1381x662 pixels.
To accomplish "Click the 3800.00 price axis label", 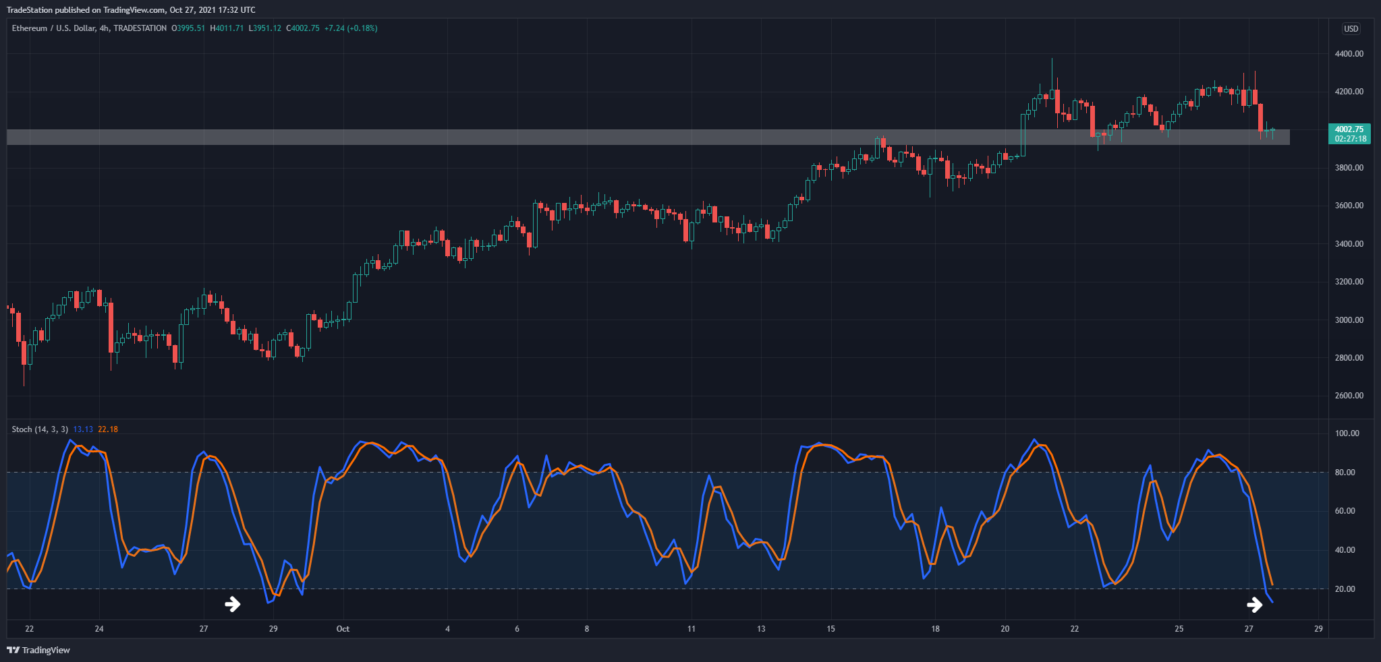I will point(1349,167).
